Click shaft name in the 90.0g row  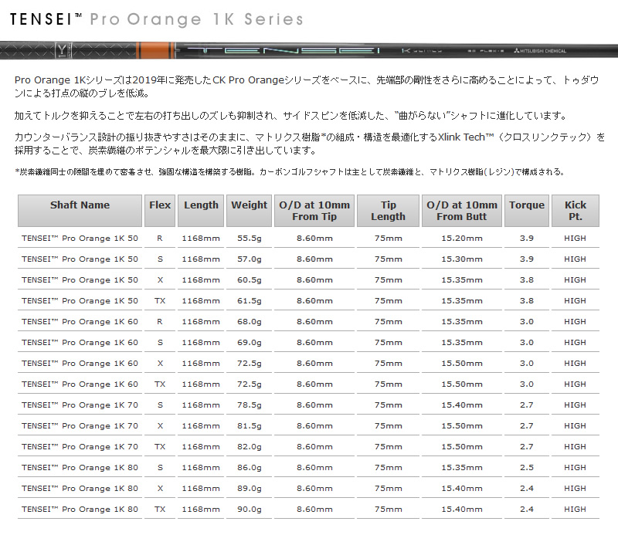(80, 510)
